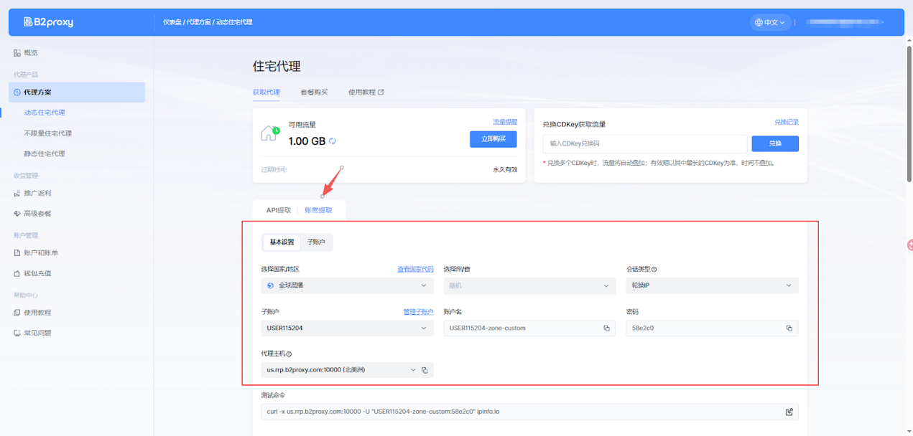
Task: Open the 中文 language selector
Action: pos(771,22)
